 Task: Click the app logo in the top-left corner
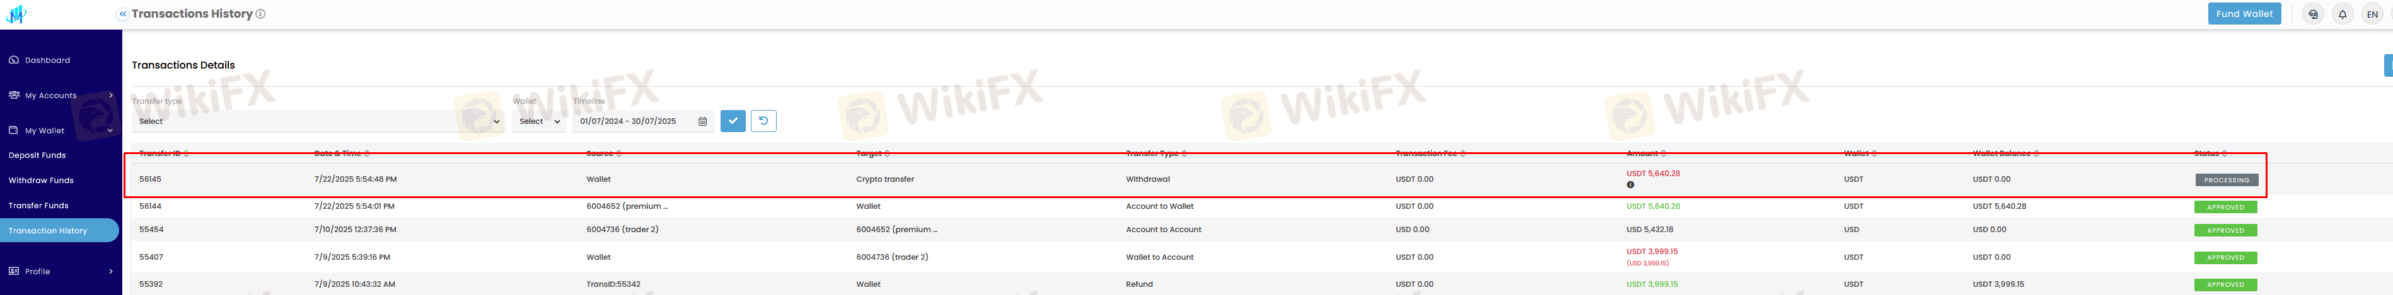(x=17, y=14)
